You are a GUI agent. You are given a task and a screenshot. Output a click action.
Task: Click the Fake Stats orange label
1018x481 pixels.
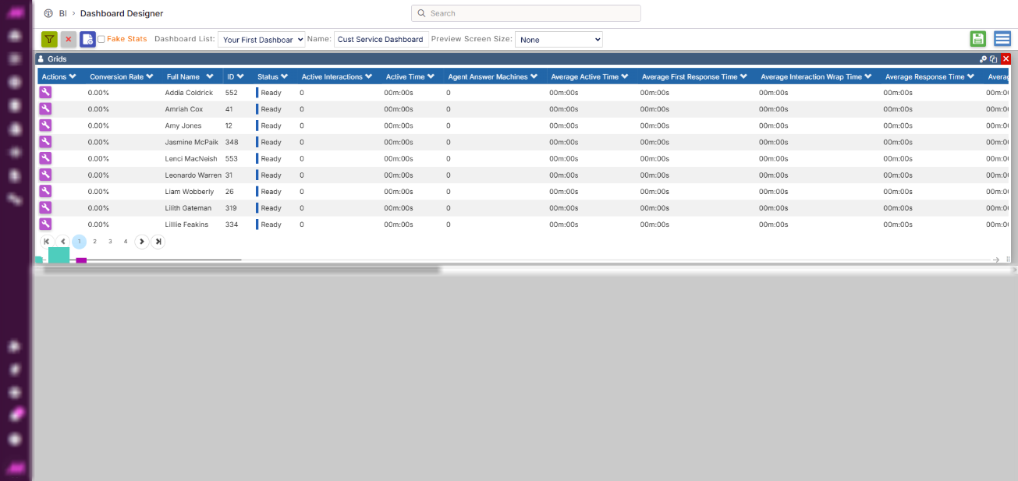[x=126, y=39]
